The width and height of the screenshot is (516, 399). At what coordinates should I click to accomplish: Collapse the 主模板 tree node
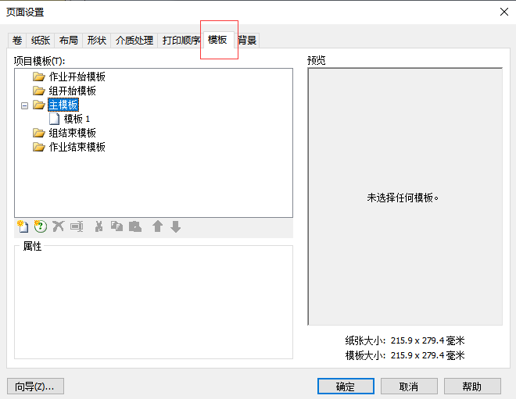[x=24, y=105]
